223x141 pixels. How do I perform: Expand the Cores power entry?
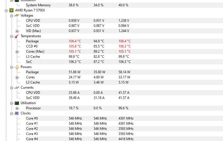17,78
